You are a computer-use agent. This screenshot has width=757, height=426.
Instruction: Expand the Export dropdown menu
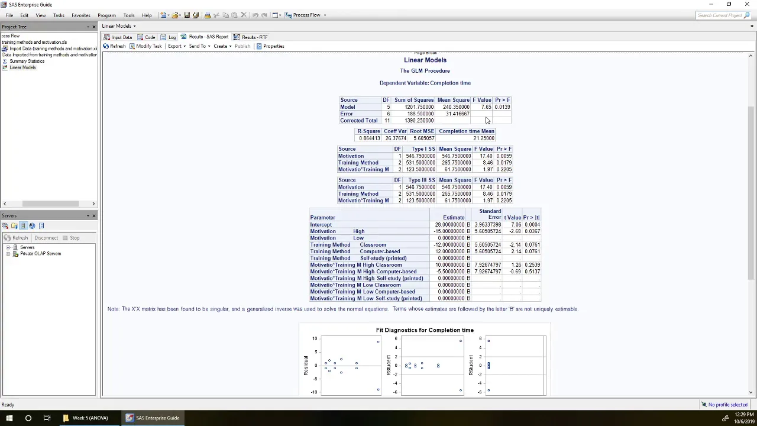[185, 46]
